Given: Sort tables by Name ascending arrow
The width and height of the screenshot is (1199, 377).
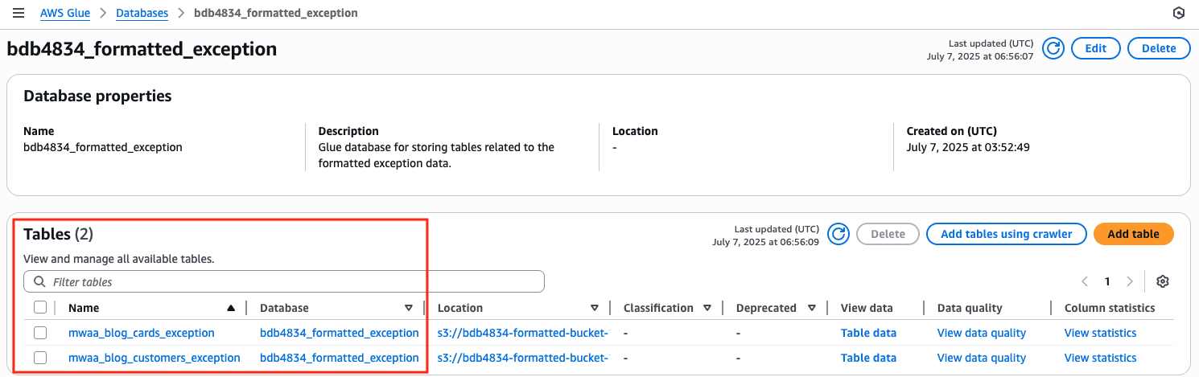Looking at the screenshot, I should pyautogui.click(x=231, y=308).
